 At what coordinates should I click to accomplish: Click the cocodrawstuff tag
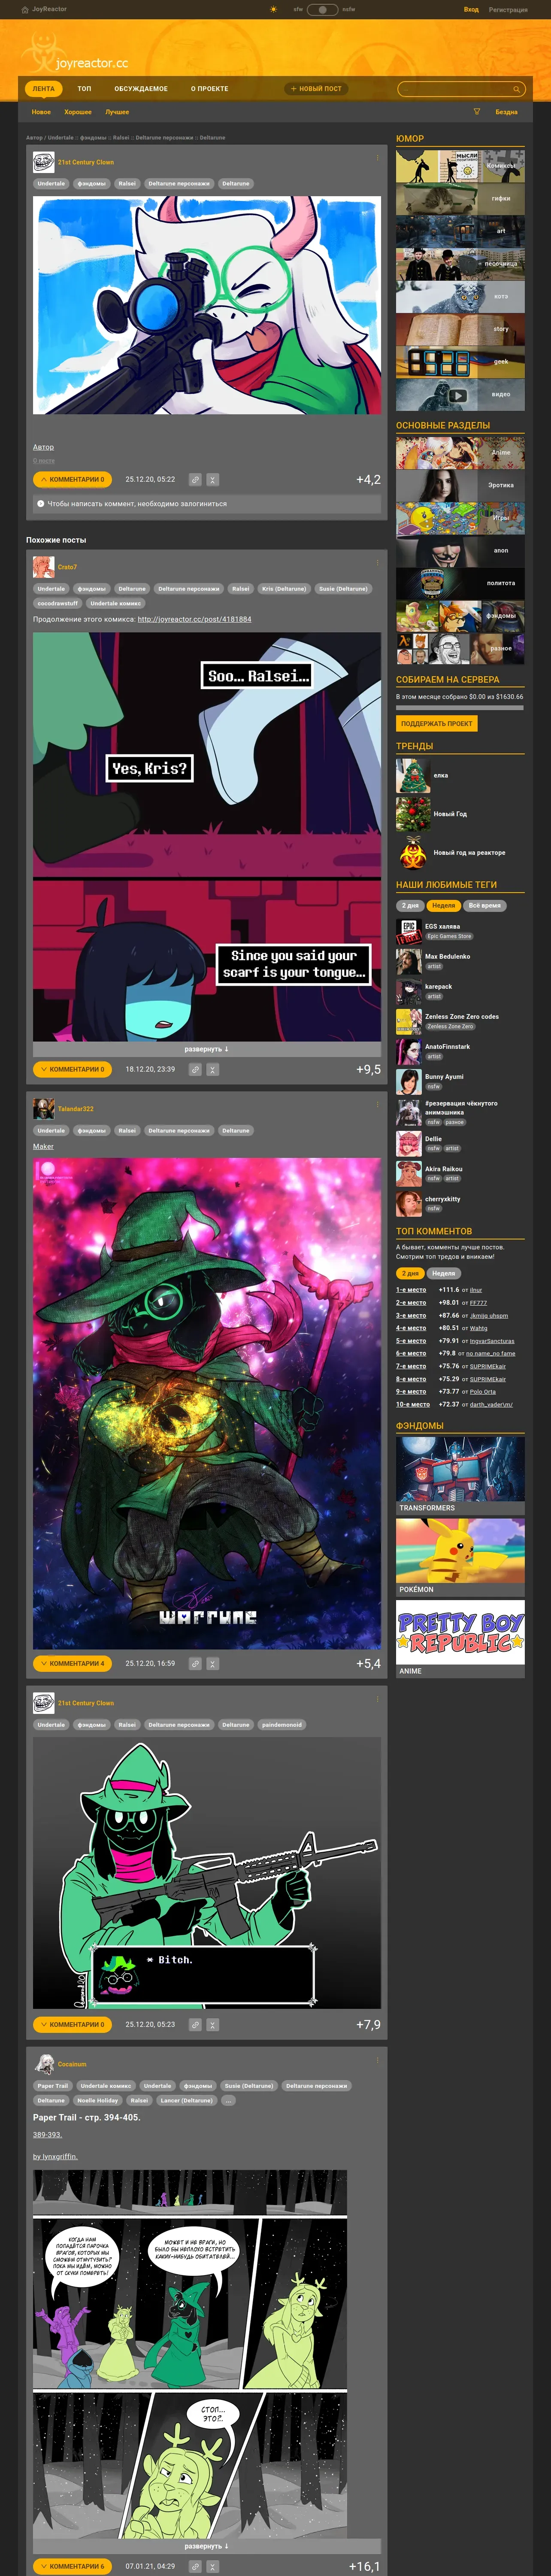[58, 604]
